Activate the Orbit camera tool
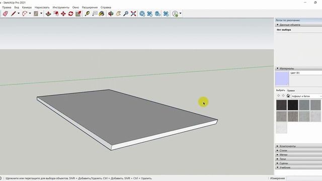322x181 pixels. pyautogui.click(x=111, y=14)
